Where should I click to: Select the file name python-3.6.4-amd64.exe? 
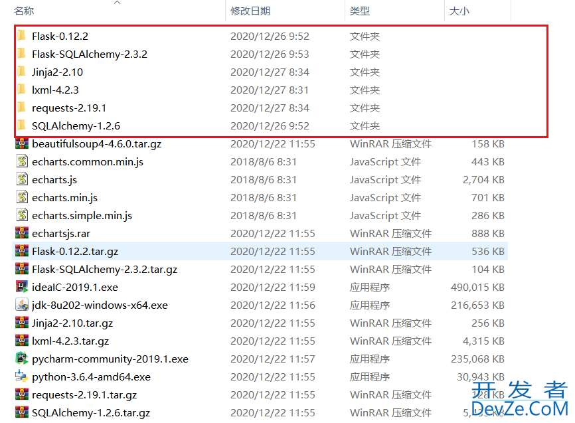92,377
